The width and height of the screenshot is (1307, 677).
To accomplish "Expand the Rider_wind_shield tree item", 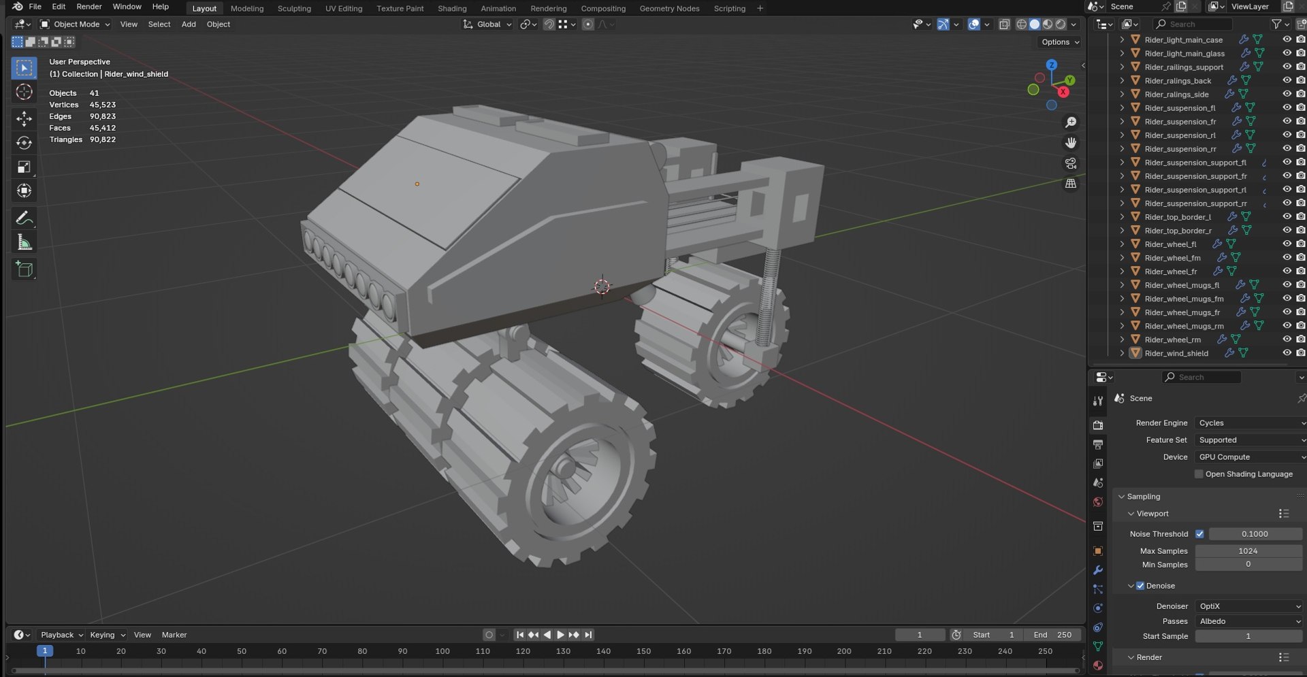I will pos(1122,353).
